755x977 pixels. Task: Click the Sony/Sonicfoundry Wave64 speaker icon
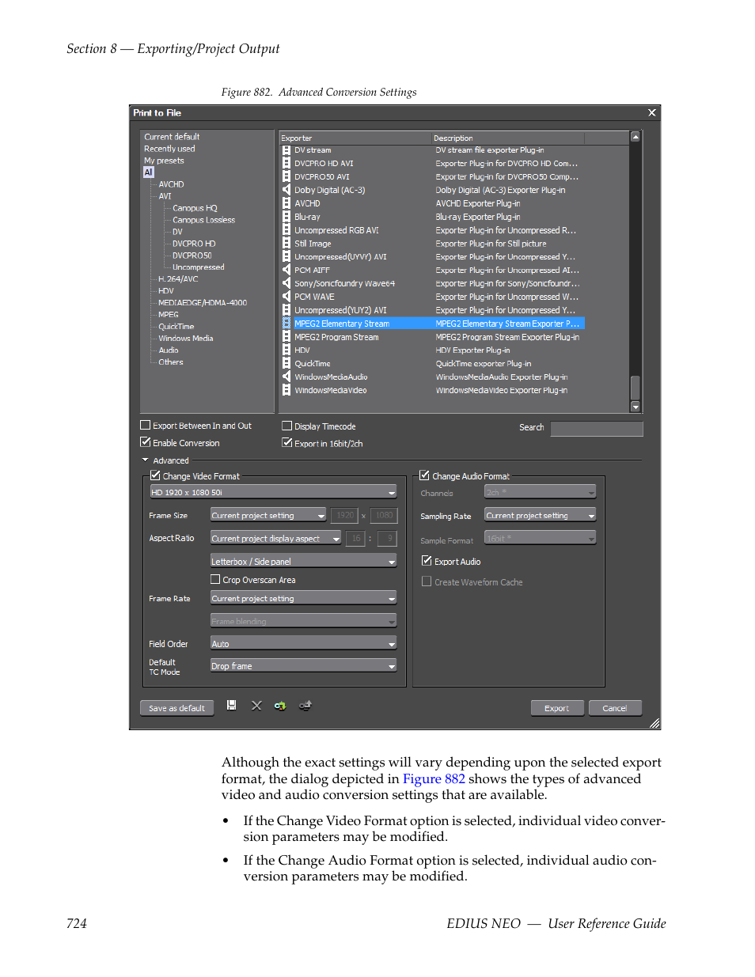point(286,283)
